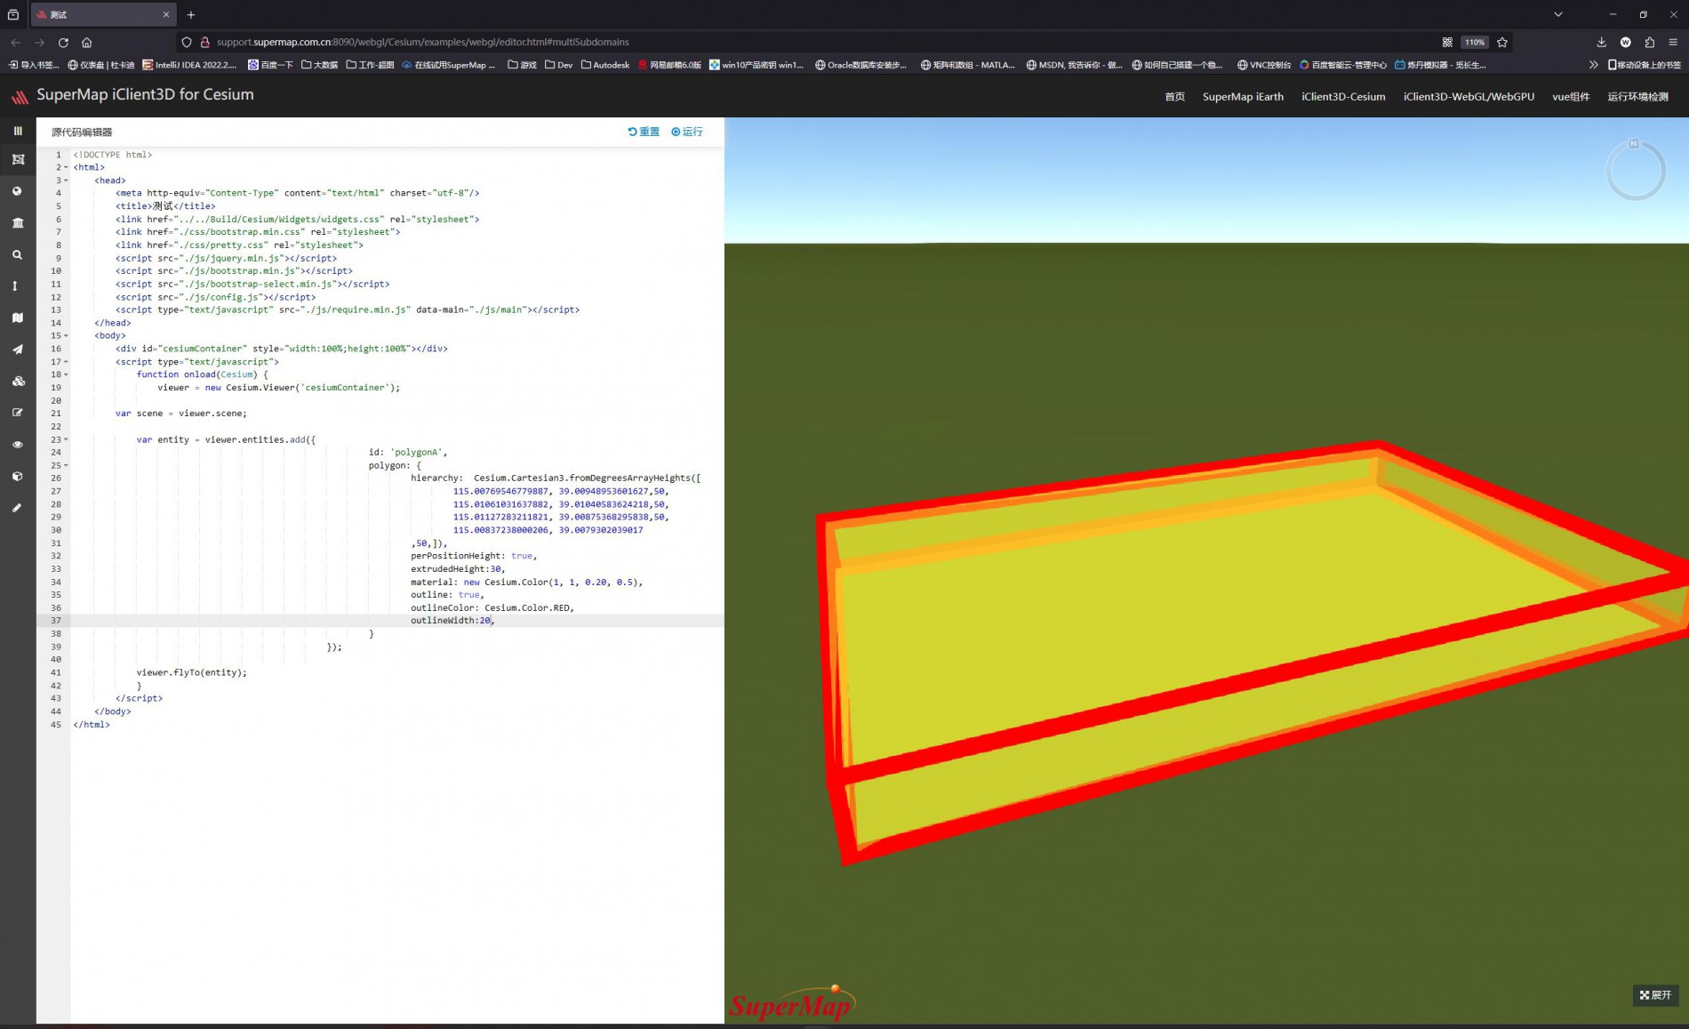Click the eye icon in the sidebar

point(17,445)
